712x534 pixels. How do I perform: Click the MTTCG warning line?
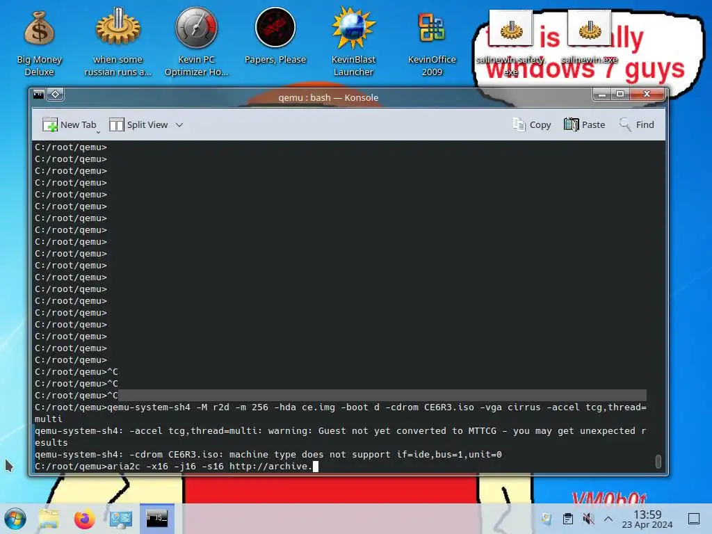pos(341,437)
